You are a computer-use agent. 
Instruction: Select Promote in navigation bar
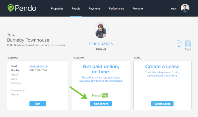pyautogui.click(x=138, y=8)
